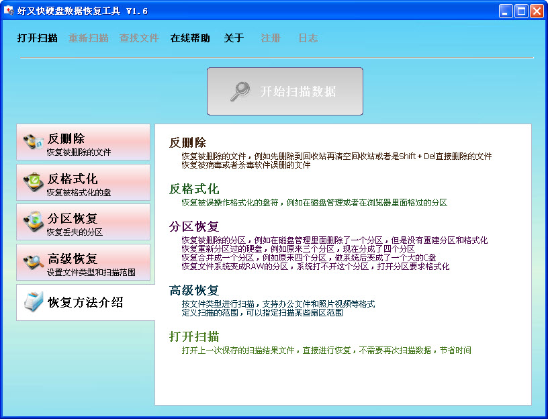Click the 反删除 undelete icon in sidebar
The height and width of the screenshot is (419, 548).
tap(33, 142)
